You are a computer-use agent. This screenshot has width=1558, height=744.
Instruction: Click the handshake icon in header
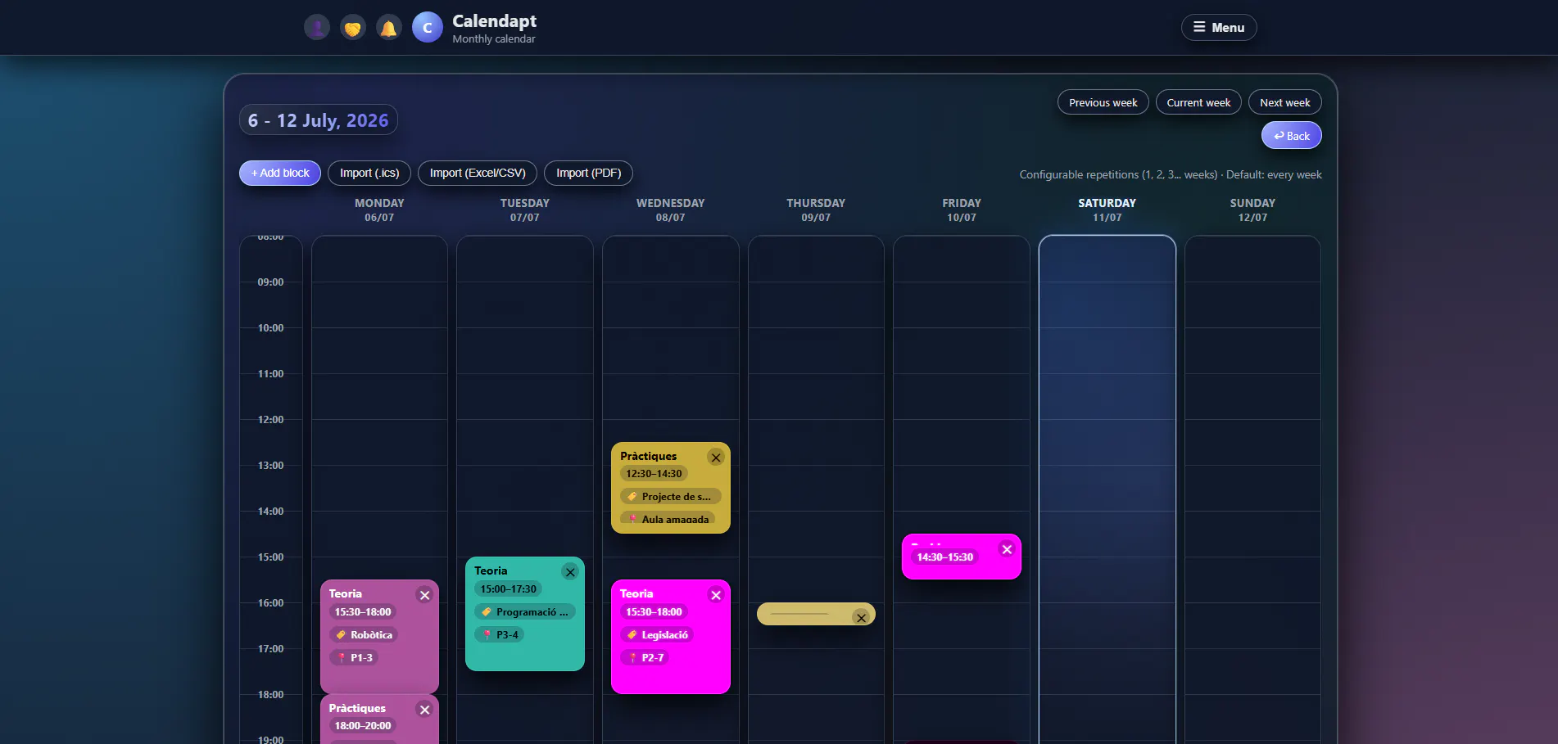353,28
